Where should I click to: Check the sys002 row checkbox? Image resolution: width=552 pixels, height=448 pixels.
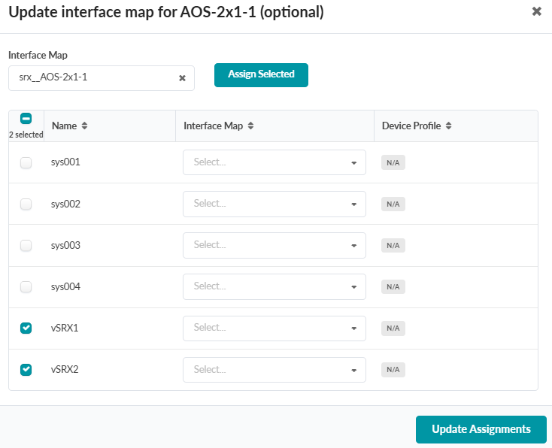point(26,204)
